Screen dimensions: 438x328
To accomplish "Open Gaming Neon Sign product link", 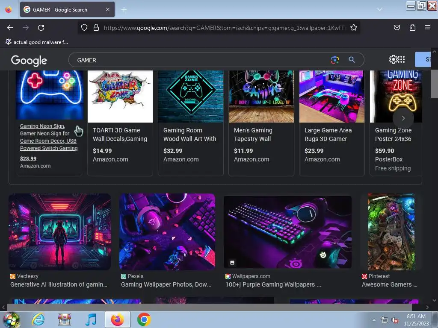I will pyautogui.click(x=49, y=137).
